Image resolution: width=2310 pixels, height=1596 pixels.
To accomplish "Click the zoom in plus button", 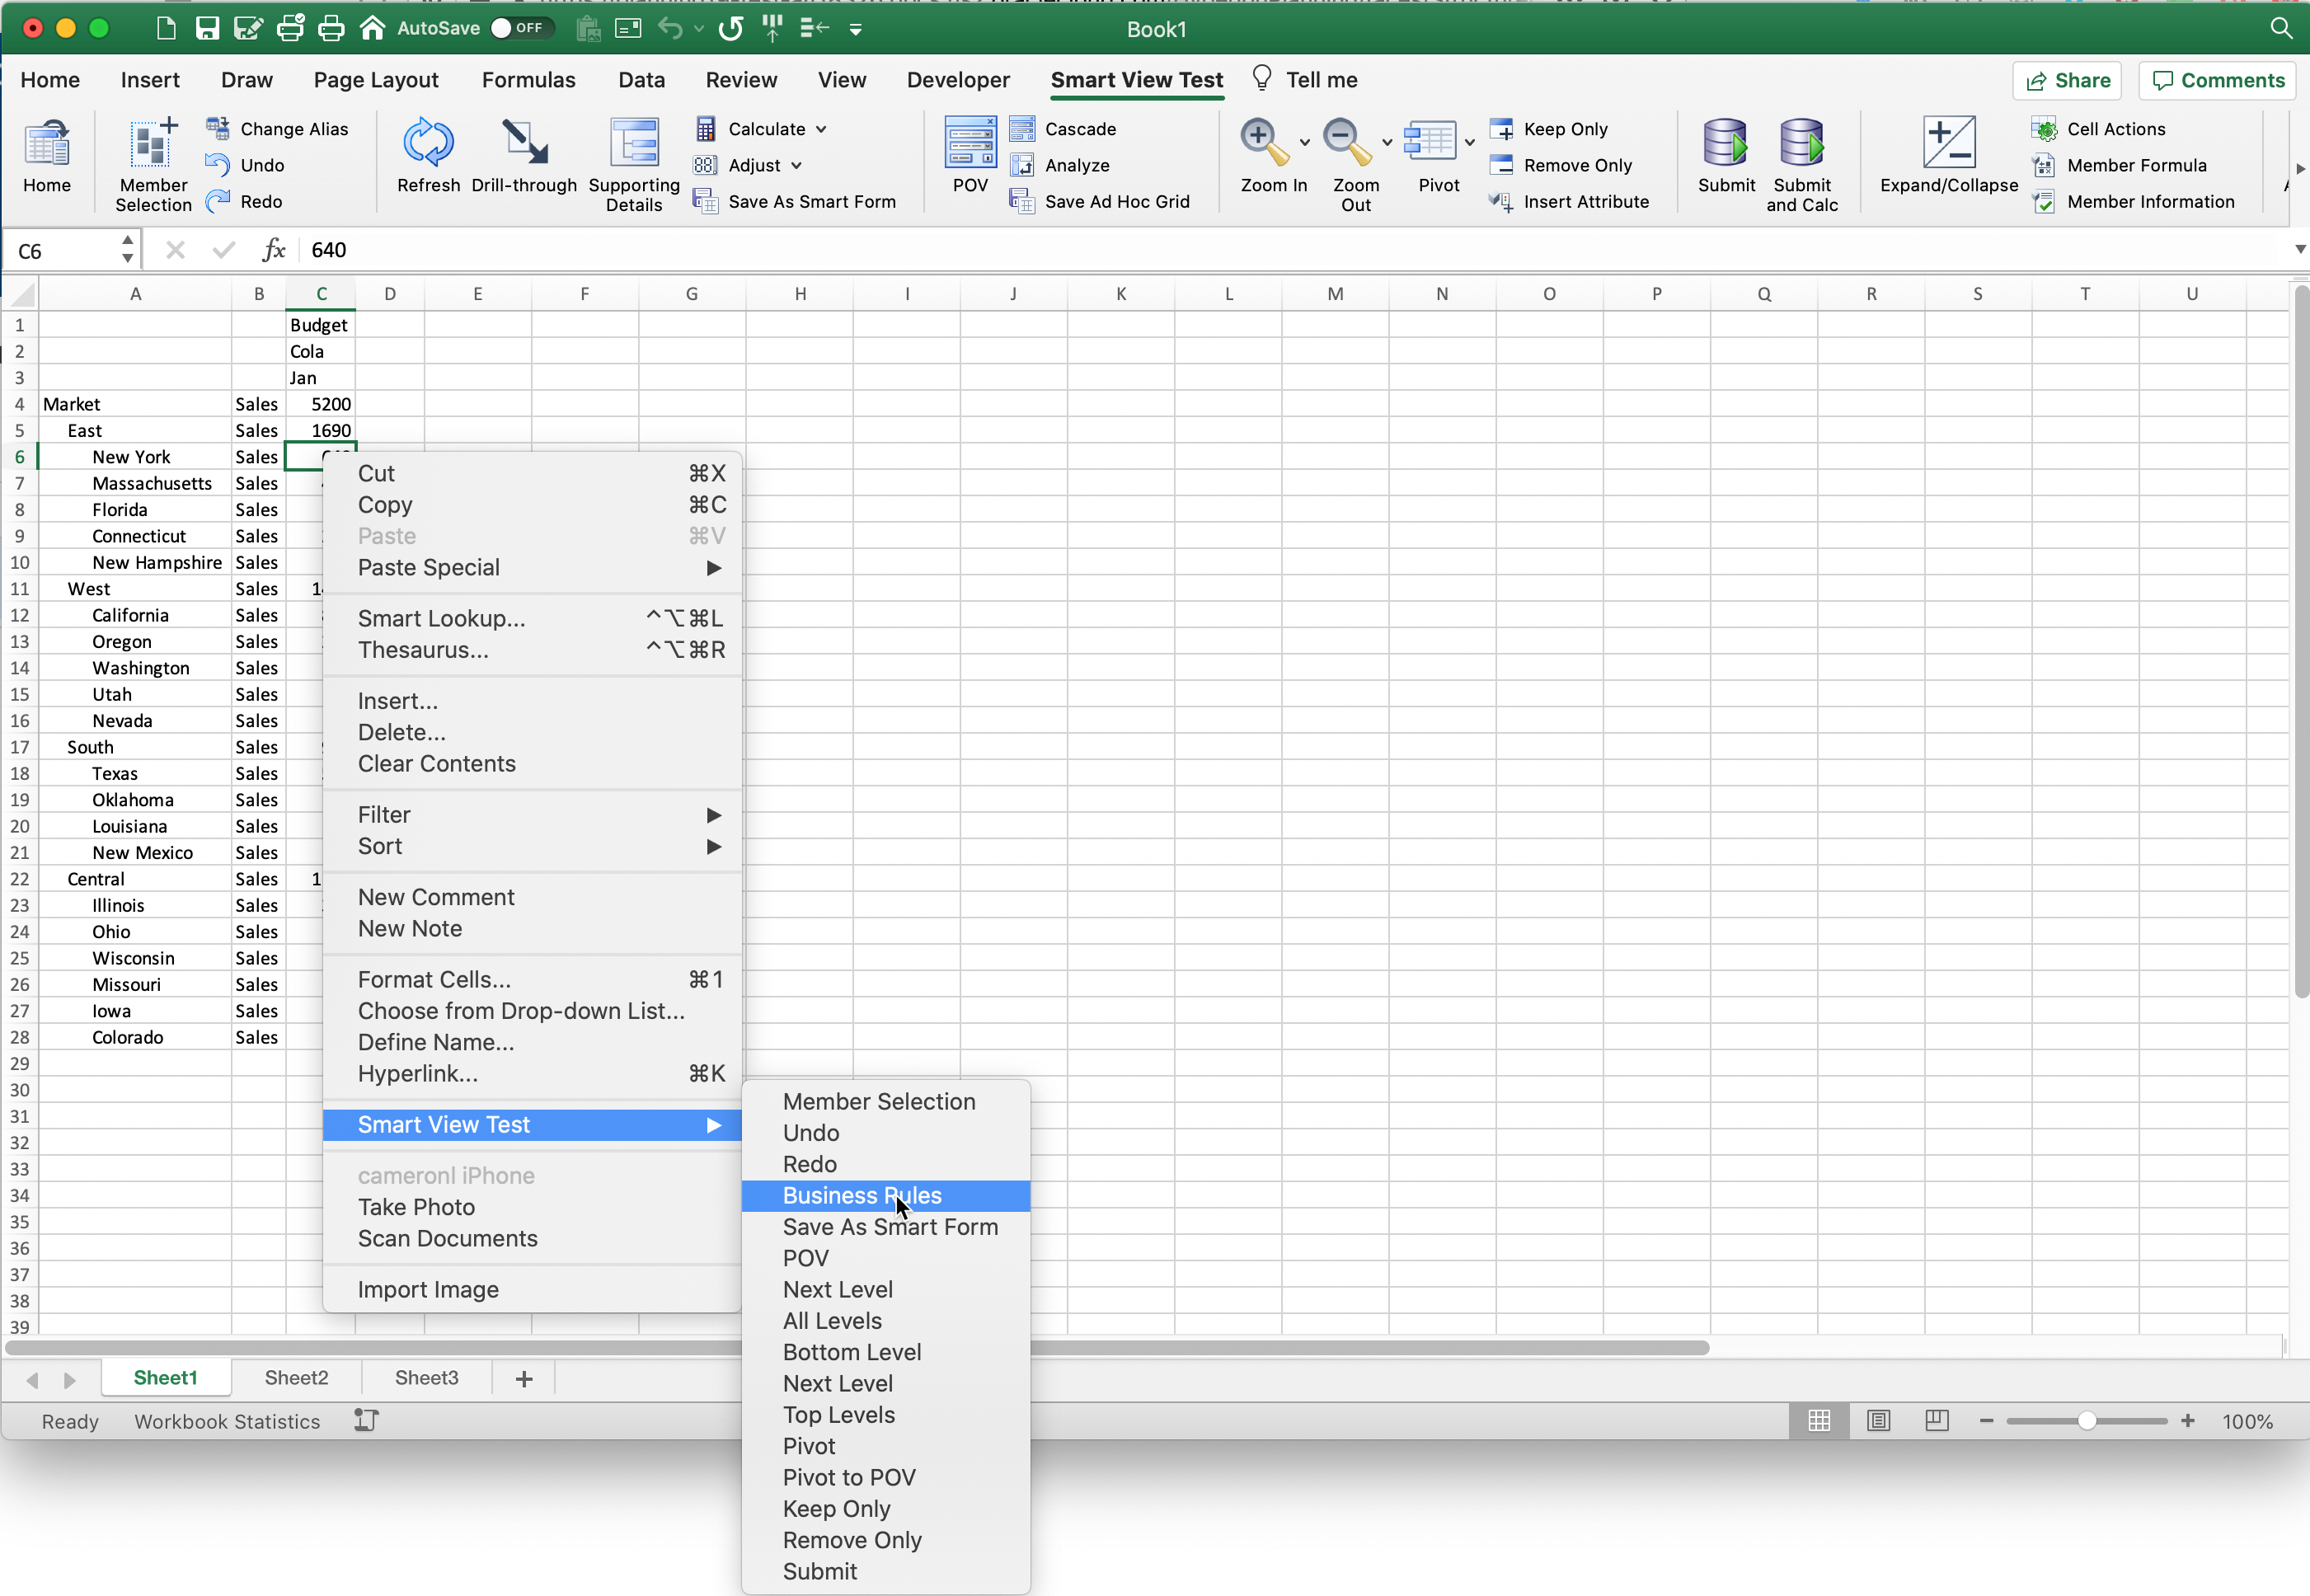I will 2187,1421.
